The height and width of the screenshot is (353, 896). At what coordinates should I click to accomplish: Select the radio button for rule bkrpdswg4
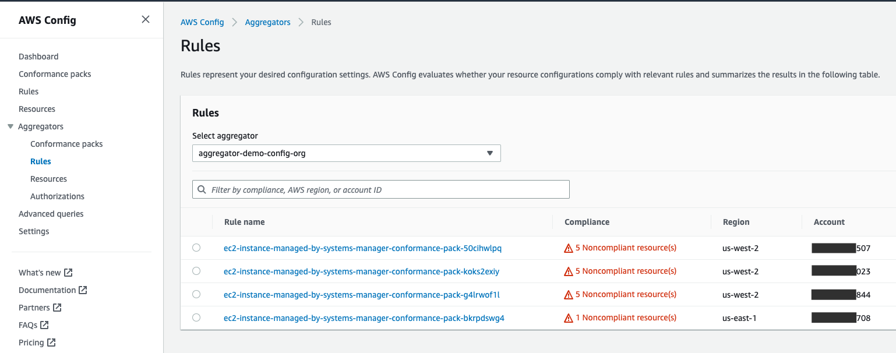(196, 317)
